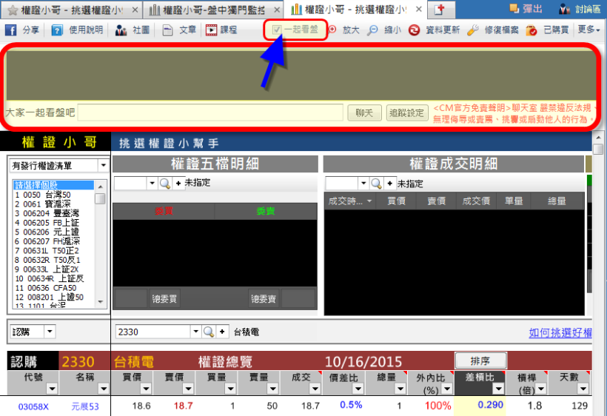Screen dimensions: 607x416
Task: Click the stock list scrollbar down arrow
Action: click(100, 301)
